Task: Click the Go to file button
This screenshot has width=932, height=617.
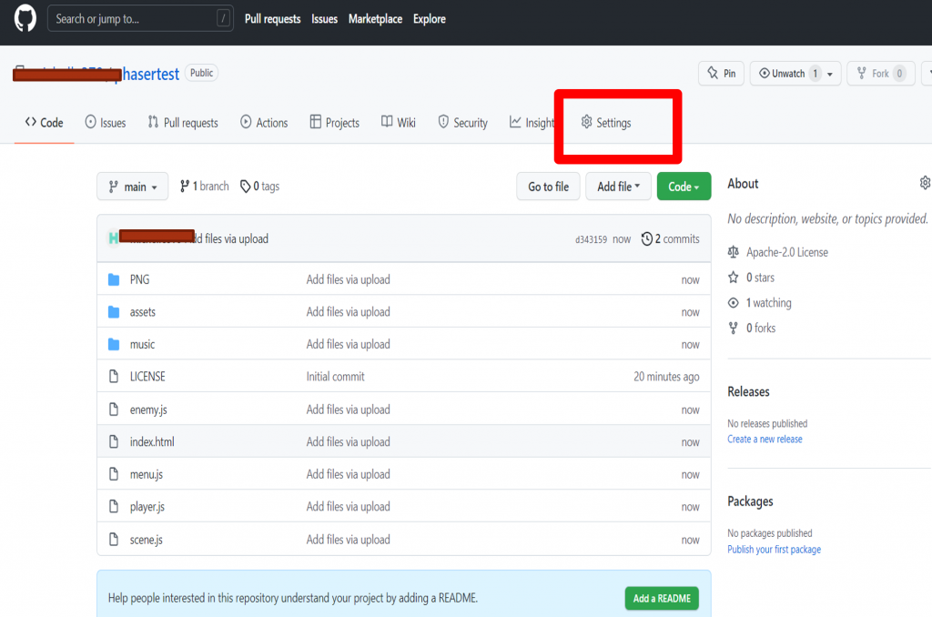Action: click(548, 187)
